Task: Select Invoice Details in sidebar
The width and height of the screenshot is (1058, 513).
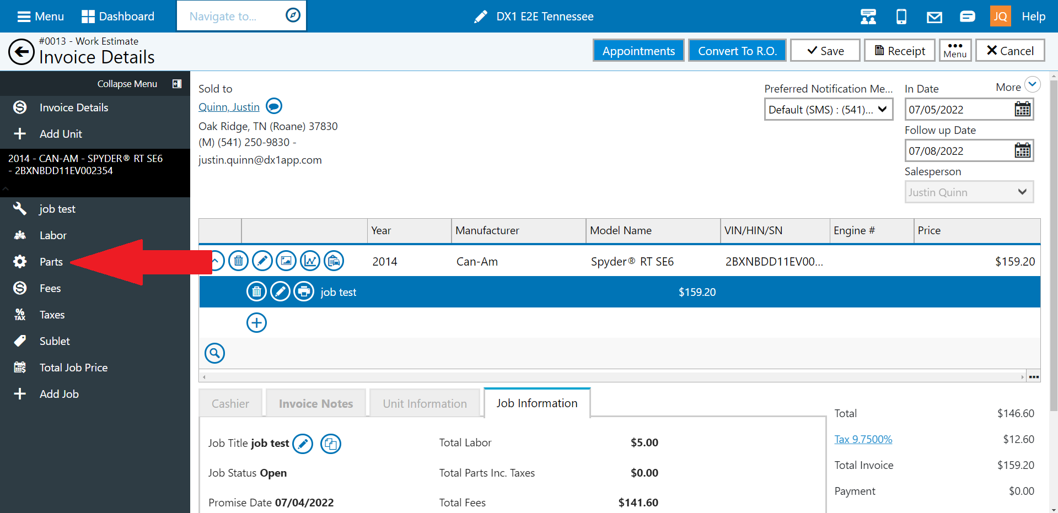Action: [x=73, y=107]
